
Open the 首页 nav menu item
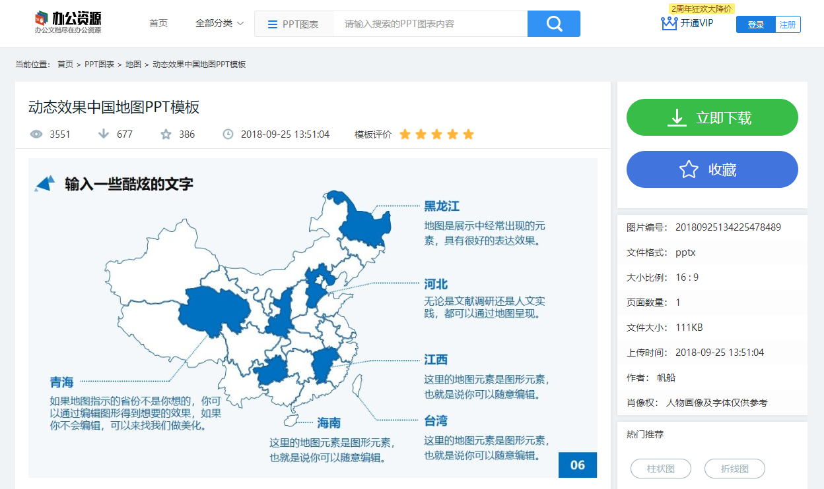pyautogui.click(x=158, y=23)
